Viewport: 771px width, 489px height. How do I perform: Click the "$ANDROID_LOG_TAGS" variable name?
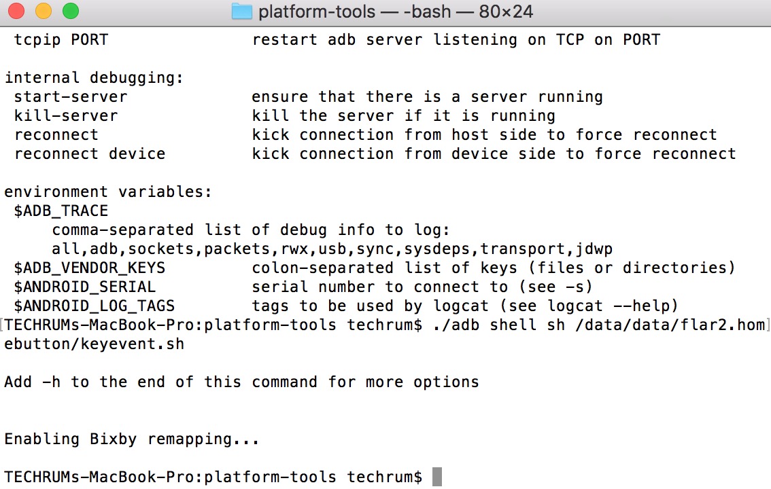coord(94,306)
